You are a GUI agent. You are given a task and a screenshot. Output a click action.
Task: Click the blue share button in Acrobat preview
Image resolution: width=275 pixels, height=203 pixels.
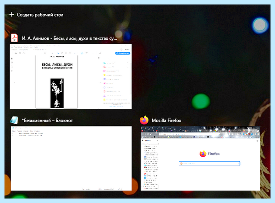[x=122, y=53]
